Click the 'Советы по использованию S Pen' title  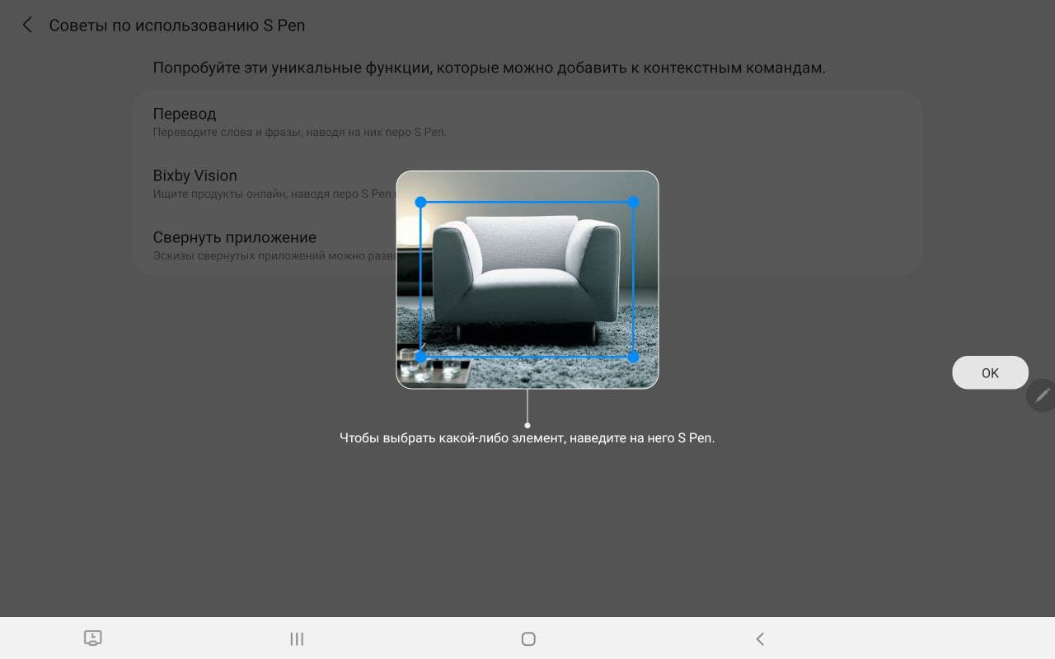[176, 25]
